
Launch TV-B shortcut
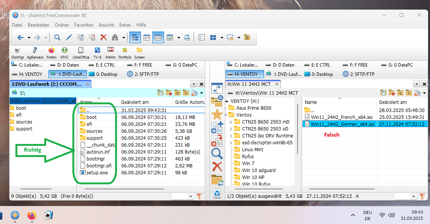click(x=97, y=53)
